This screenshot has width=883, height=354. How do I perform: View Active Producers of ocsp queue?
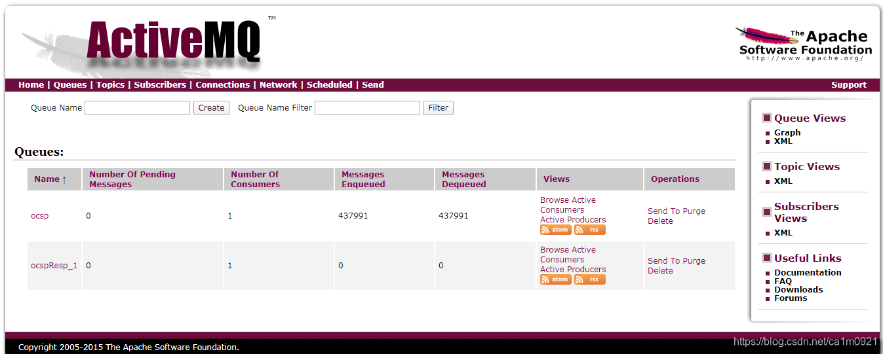tap(573, 220)
